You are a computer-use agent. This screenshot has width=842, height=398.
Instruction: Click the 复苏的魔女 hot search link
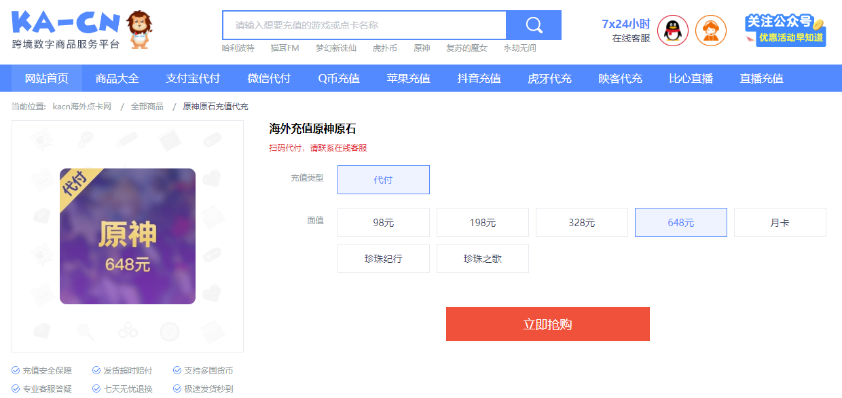(x=466, y=48)
